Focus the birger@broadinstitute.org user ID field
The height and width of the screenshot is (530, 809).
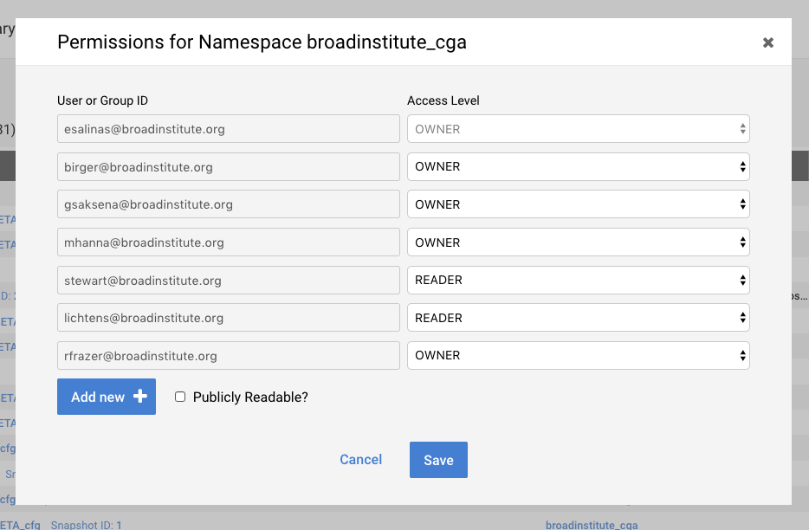[x=228, y=166]
